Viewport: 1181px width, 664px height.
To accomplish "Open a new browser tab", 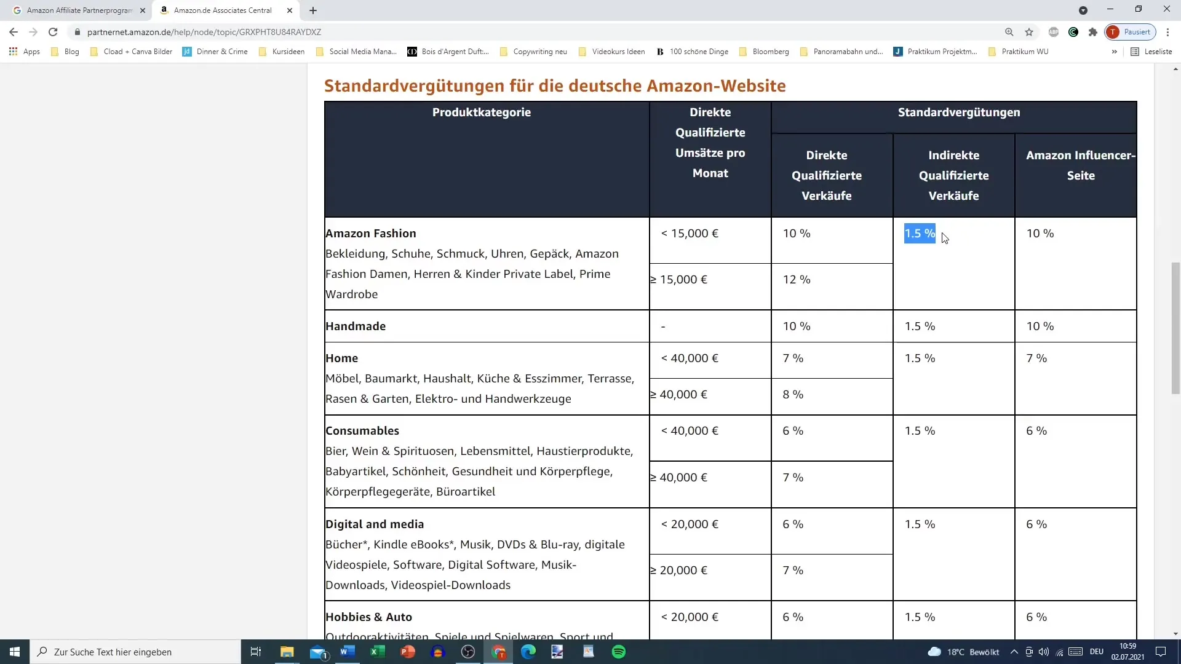I will pos(313,10).
